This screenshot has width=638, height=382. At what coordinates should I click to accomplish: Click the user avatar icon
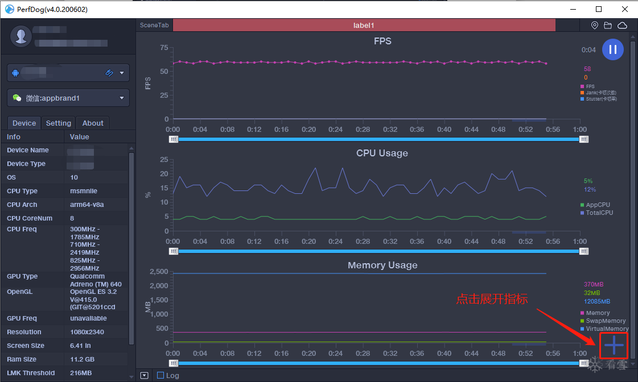[21, 36]
